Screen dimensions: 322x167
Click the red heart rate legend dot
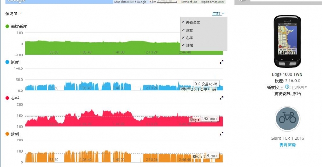[8, 98]
